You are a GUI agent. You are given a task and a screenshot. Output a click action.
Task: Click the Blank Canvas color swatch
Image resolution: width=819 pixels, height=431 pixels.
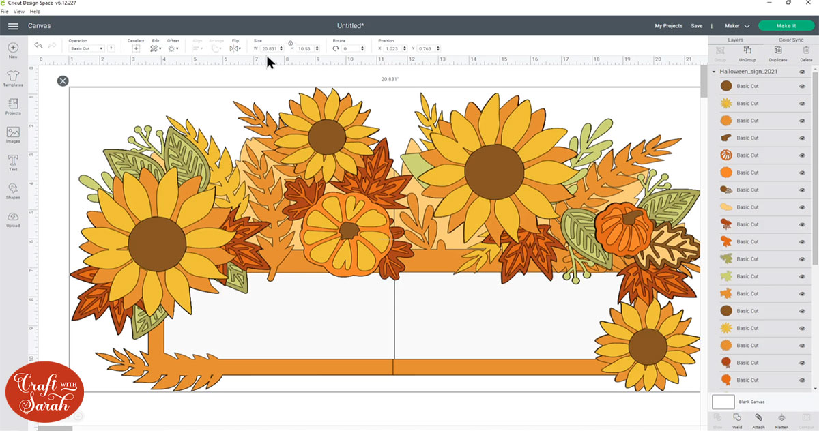coord(723,402)
